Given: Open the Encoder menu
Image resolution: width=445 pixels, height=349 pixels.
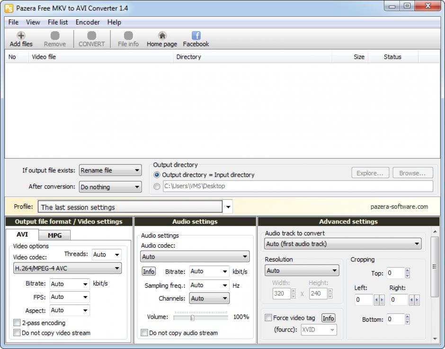Looking at the screenshot, I should tap(88, 22).
